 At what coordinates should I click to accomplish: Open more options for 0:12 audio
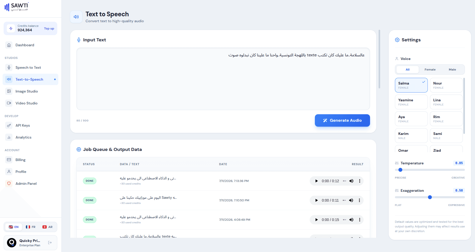coord(360,181)
